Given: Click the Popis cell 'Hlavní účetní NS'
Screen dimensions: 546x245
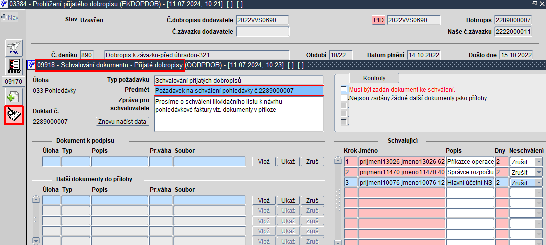Looking at the screenshot, I should coord(470,182).
